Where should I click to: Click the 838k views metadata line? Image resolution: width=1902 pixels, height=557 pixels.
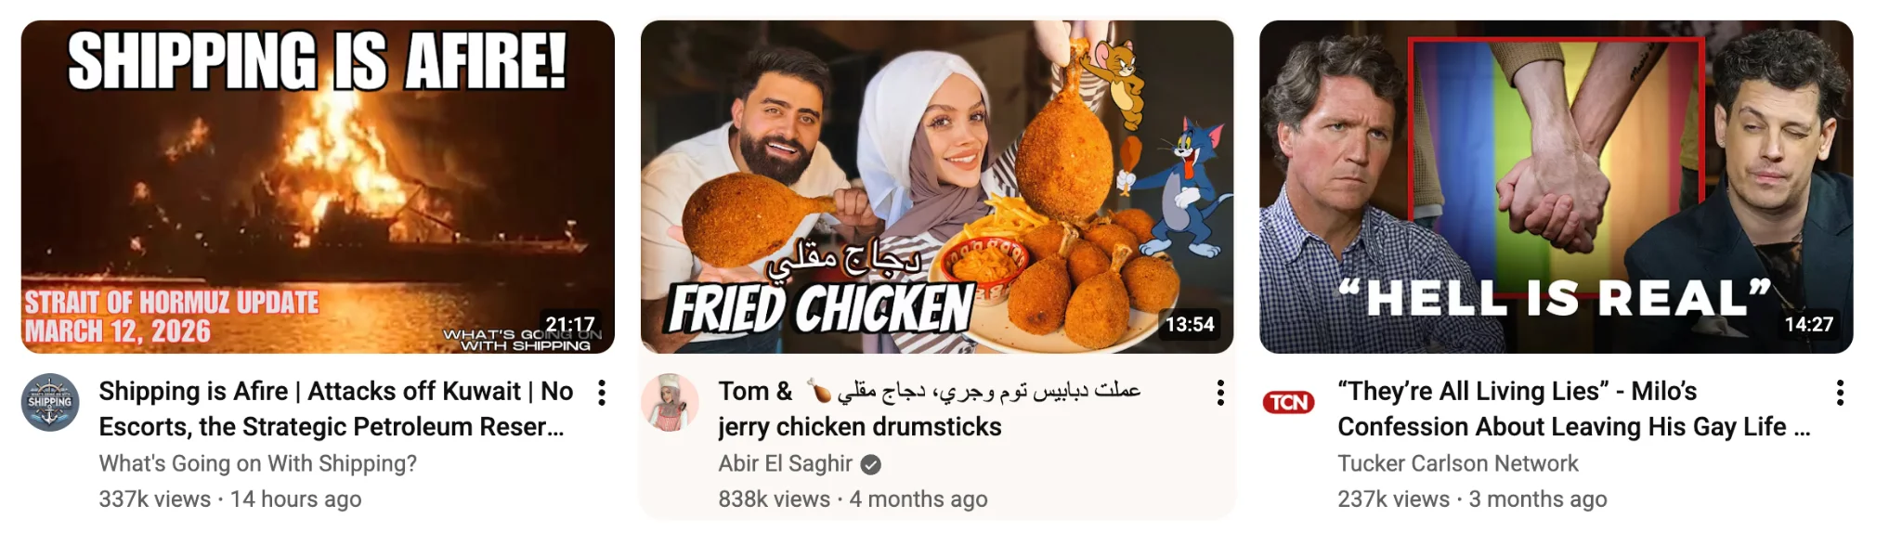pos(853,499)
